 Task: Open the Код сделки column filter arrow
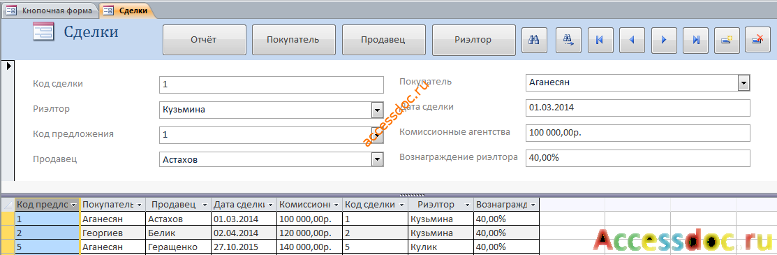point(402,205)
